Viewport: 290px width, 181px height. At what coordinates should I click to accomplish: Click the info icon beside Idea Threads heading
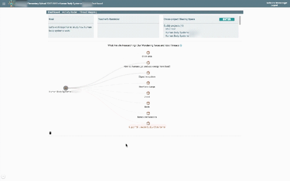point(181,46)
